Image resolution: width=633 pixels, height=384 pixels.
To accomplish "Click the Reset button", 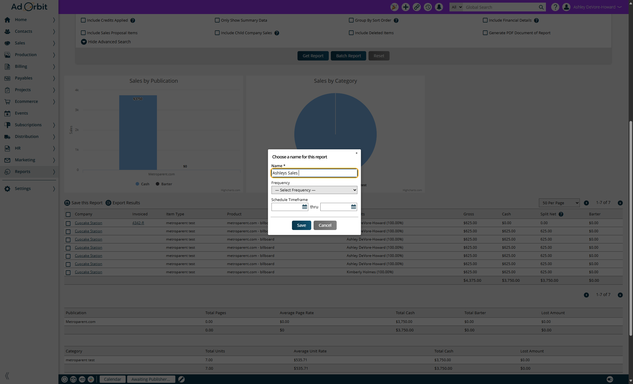I will 379,56.
